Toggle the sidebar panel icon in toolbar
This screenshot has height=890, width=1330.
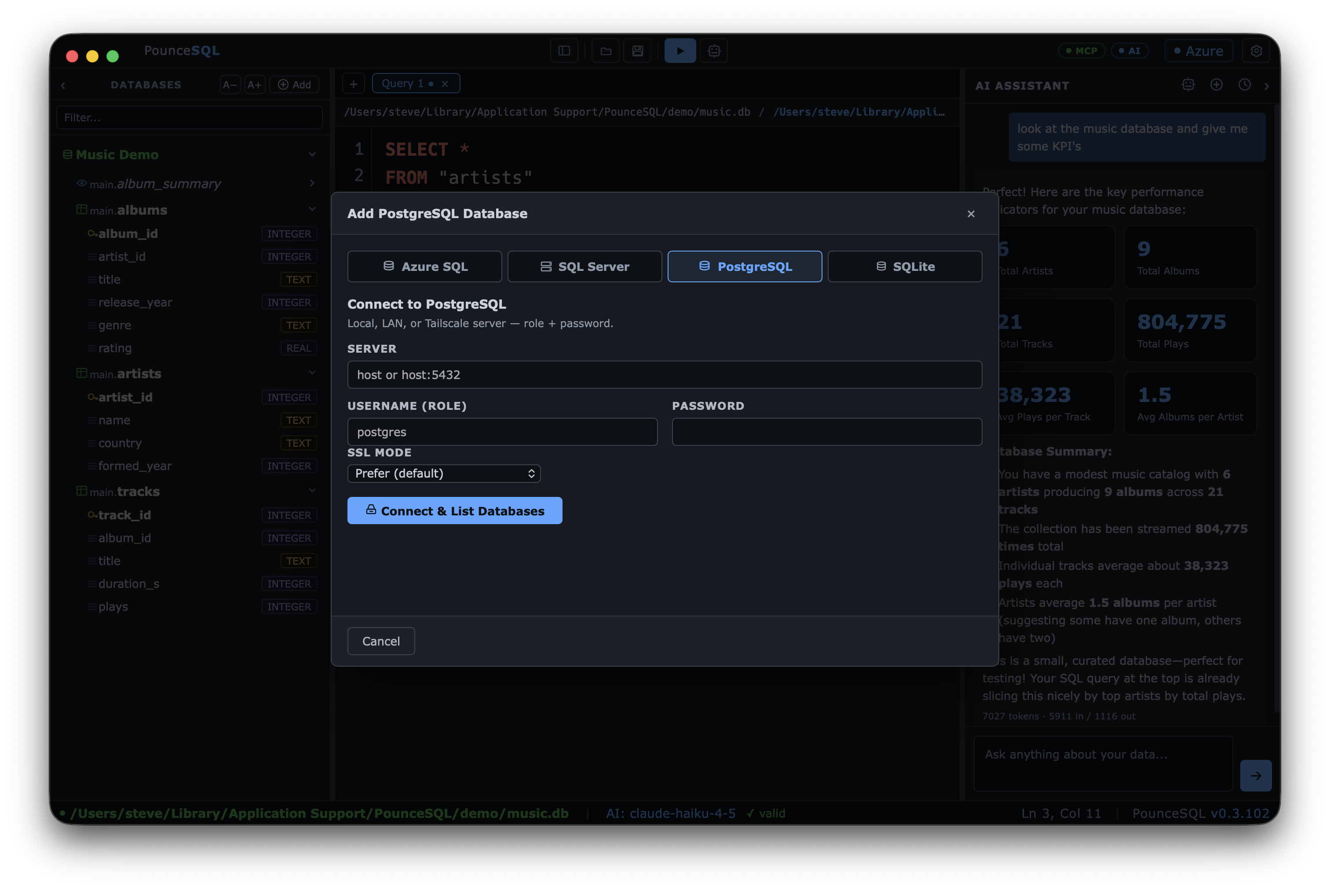[564, 51]
